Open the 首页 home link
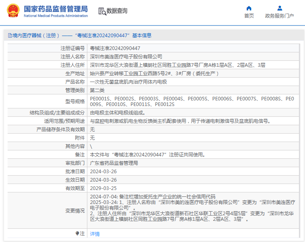The image size is (305, 242). 249,16
